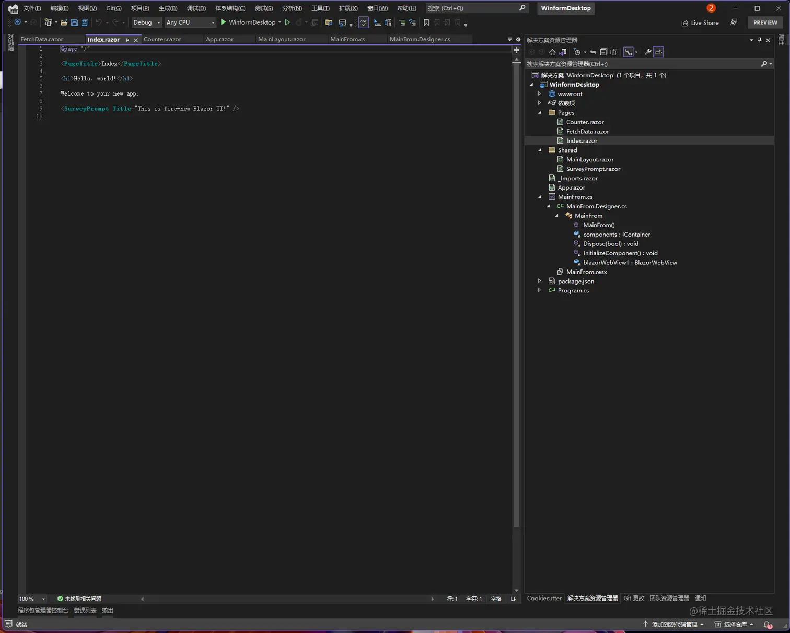
Task: Sync with active document icon
Action: (x=593, y=52)
